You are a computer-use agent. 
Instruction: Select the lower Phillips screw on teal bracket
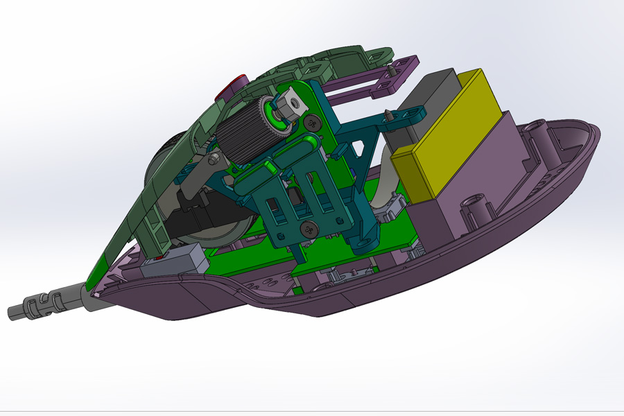[309, 229]
